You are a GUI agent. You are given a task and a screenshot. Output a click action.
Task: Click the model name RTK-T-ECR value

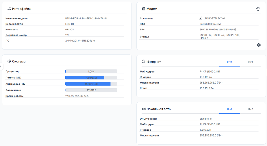(x=86, y=19)
